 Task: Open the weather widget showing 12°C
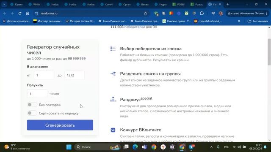(x=17, y=147)
